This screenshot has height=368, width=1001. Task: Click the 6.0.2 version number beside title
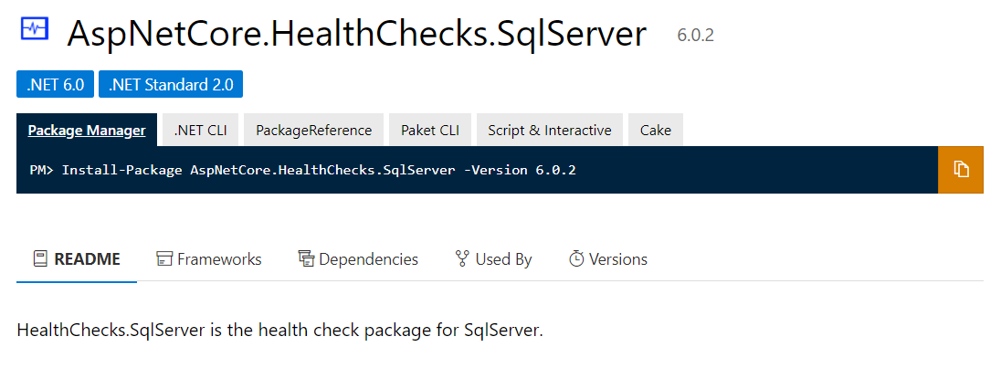(x=696, y=36)
